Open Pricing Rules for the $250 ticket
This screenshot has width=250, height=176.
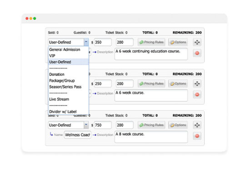(x=151, y=84)
